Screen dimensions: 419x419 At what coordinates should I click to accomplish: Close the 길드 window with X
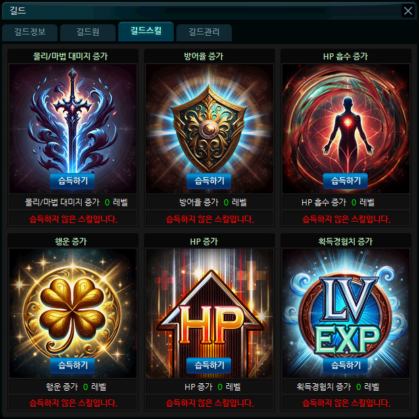(408, 11)
